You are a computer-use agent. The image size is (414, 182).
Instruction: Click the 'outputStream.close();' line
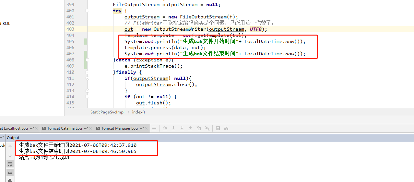[x=167, y=84]
